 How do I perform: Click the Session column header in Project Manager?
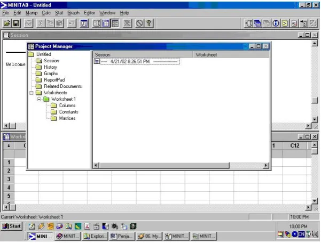click(x=143, y=54)
